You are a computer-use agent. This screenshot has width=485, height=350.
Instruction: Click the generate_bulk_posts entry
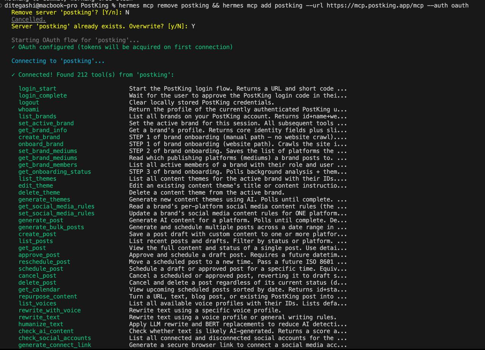click(51, 227)
